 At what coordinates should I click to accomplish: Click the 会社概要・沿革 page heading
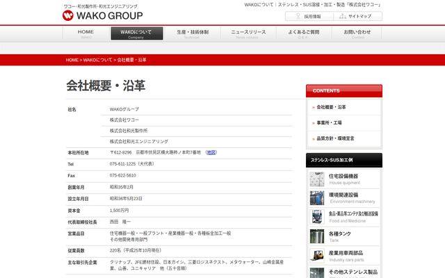point(106,85)
